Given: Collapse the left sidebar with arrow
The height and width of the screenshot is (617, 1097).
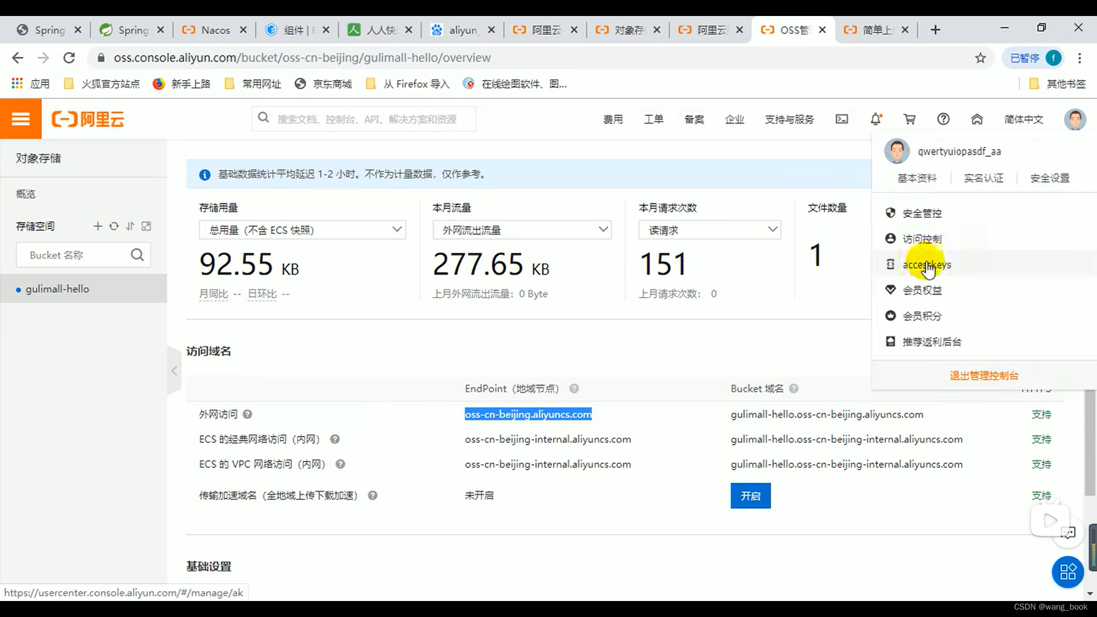Looking at the screenshot, I should 174,371.
